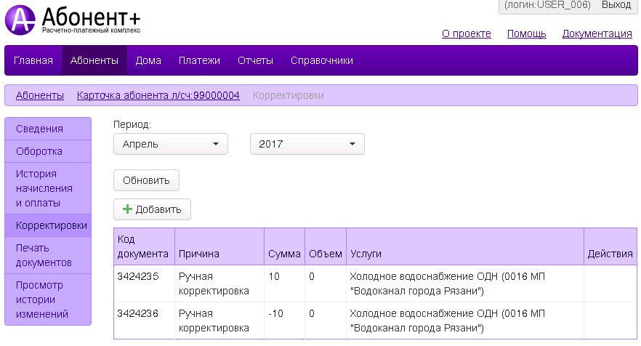
Task: Go to the Дома menu section
Action: [x=148, y=60]
